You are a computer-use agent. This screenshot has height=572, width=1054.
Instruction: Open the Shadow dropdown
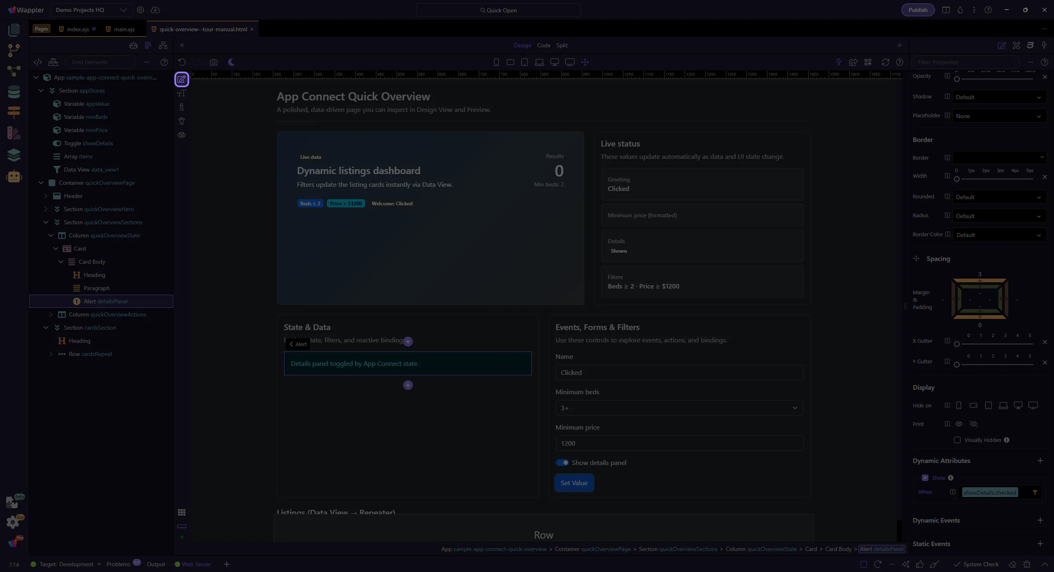pyautogui.click(x=999, y=97)
